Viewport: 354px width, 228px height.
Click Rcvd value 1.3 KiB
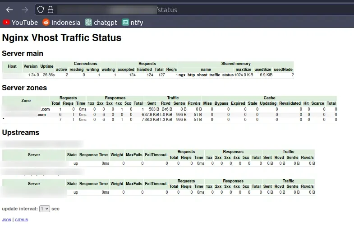tap(166, 120)
